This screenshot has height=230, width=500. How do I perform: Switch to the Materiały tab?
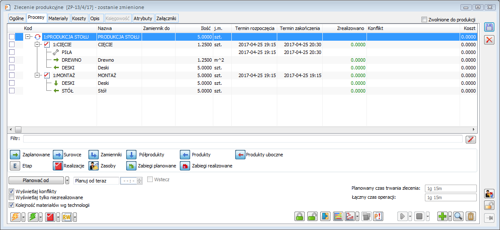point(58,18)
